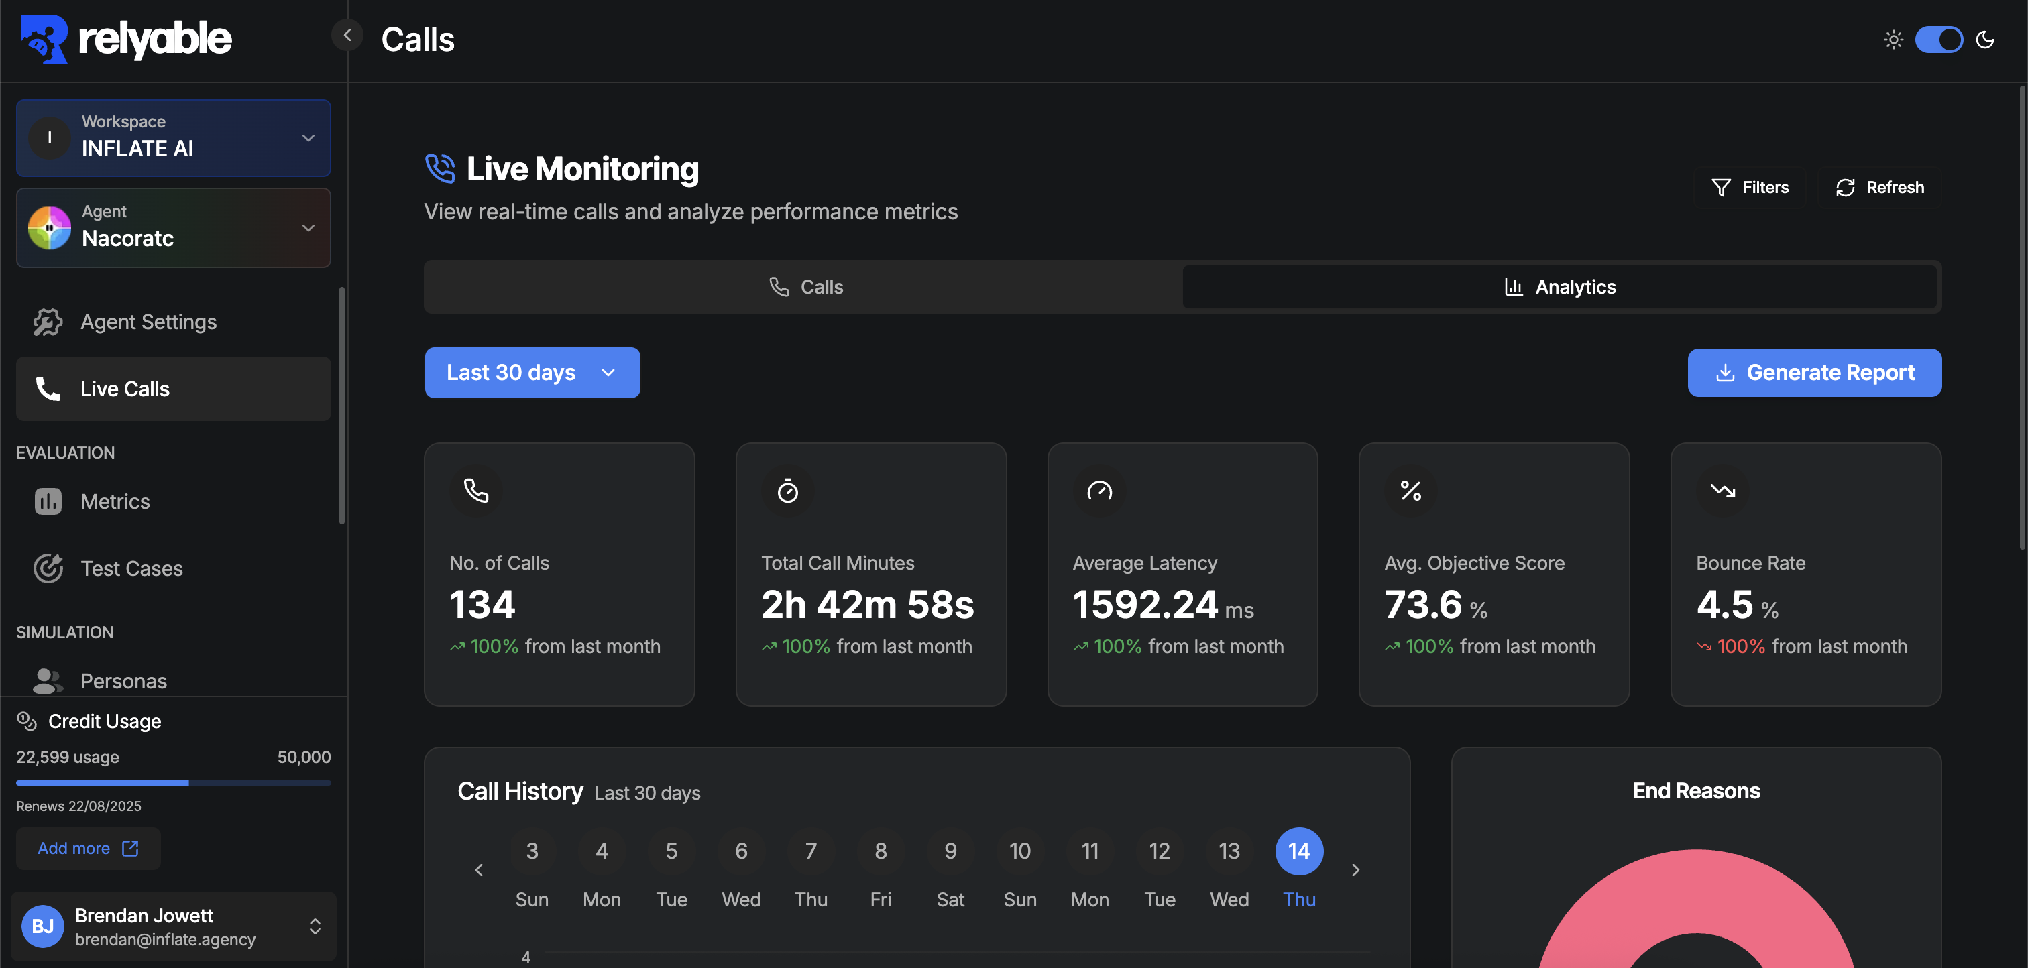Open Metrics under Evaluation
Screen dimensions: 2028x968
(173, 501)
